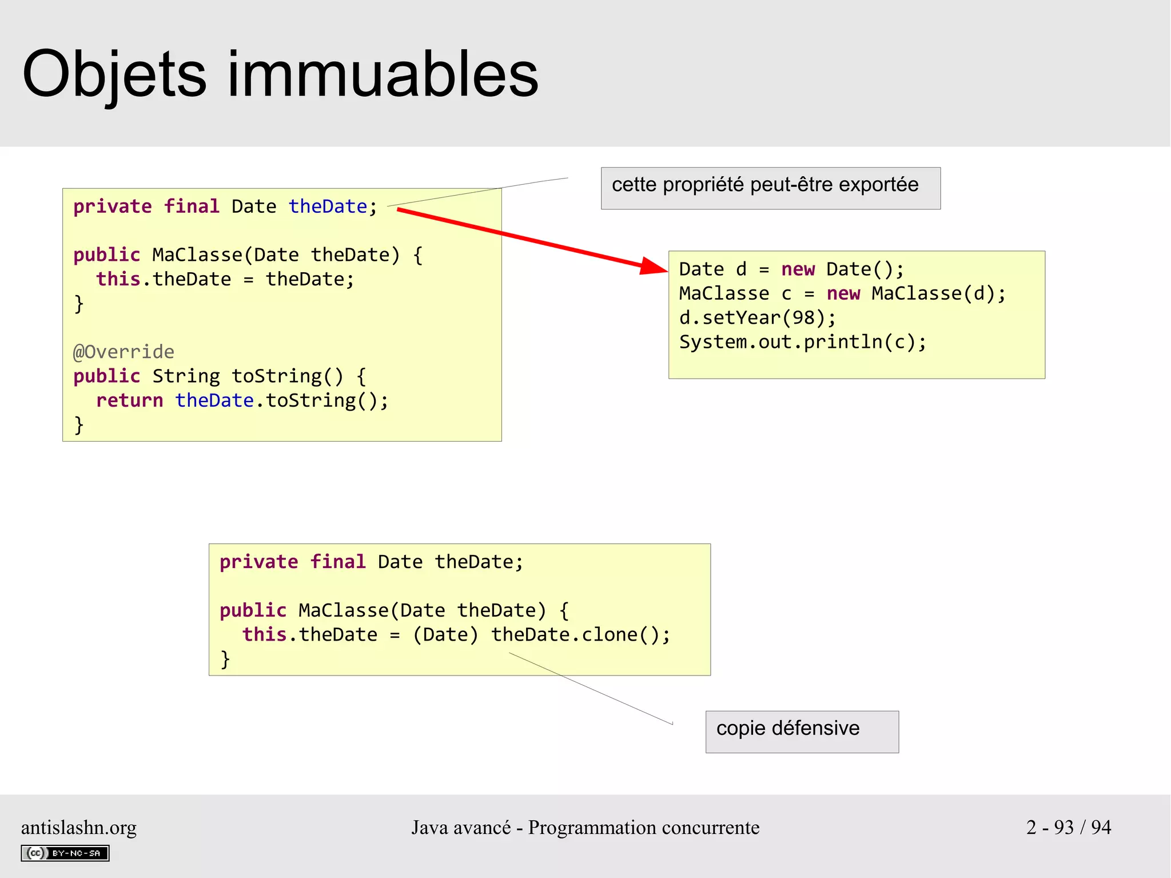This screenshot has width=1171, height=878.
Task: Click the slide title 'Objets immuables'
Action: point(280,74)
